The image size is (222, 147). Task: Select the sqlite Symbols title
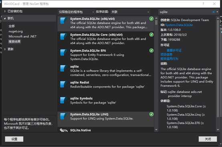click(x=81, y=98)
